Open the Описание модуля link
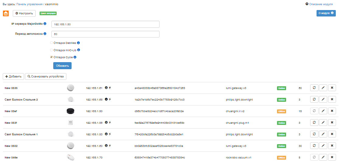Viewport: 340px width, 167px height. (321, 4)
